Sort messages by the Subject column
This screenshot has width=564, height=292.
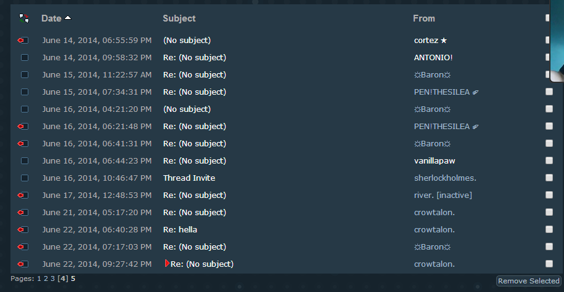pyautogui.click(x=179, y=18)
